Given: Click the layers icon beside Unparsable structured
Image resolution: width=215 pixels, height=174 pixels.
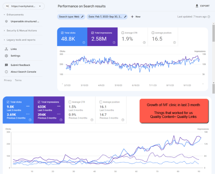Looking at the screenshot, I should click(x=6, y=22).
